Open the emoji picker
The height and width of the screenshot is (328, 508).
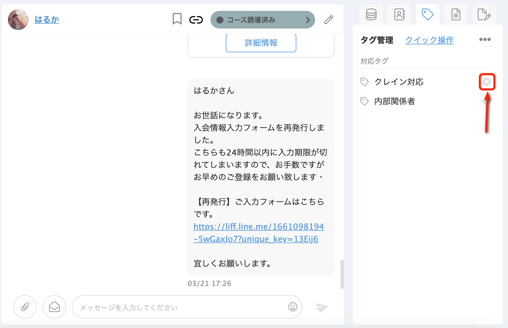[x=292, y=307]
